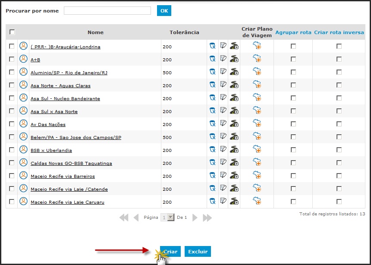This screenshot has width=371, height=265.
Task: Go to last page double-arrow
Action: (207, 218)
